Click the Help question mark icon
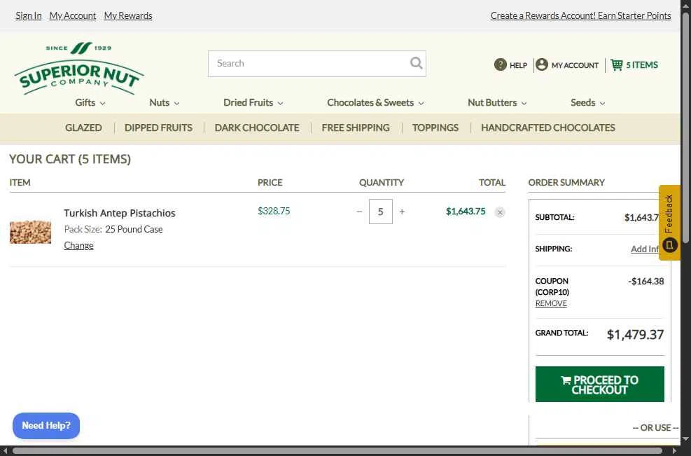The image size is (691, 456). tap(500, 65)
